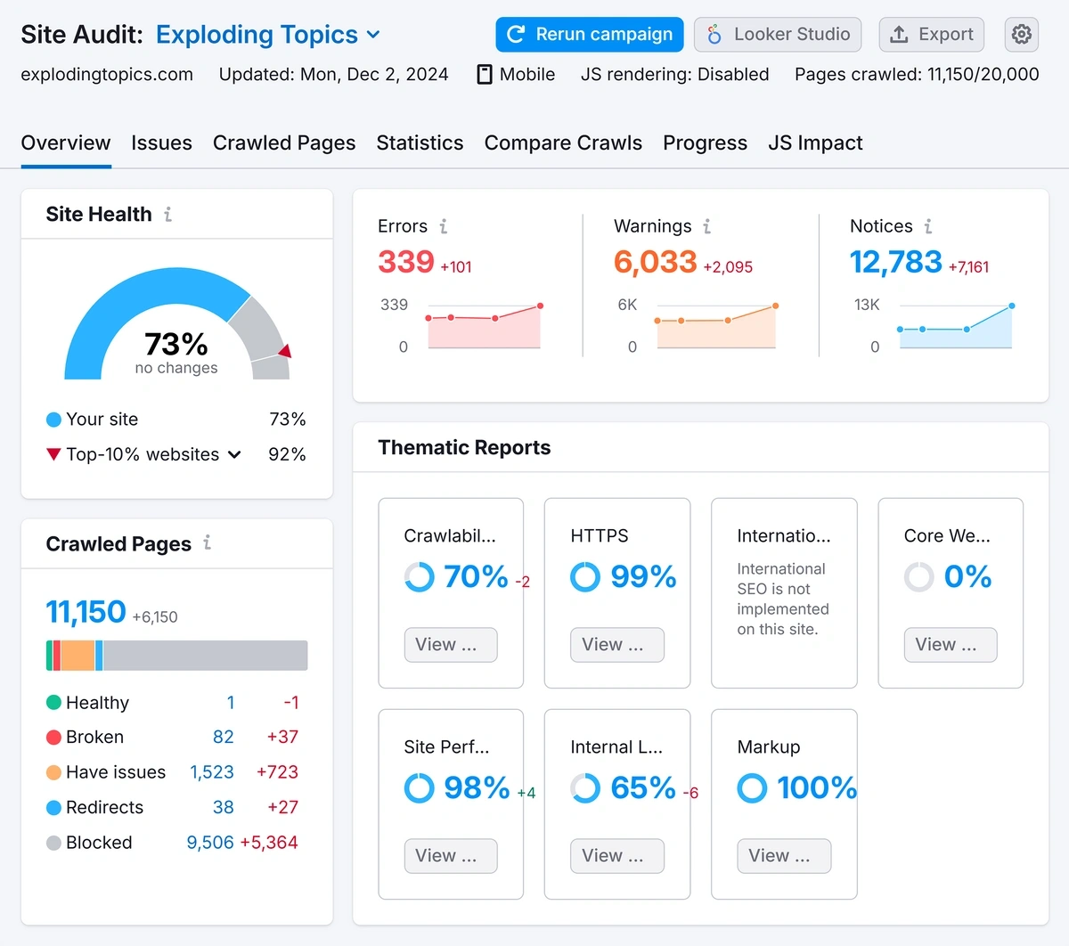Click the Notices trend chart

[956, 326]
